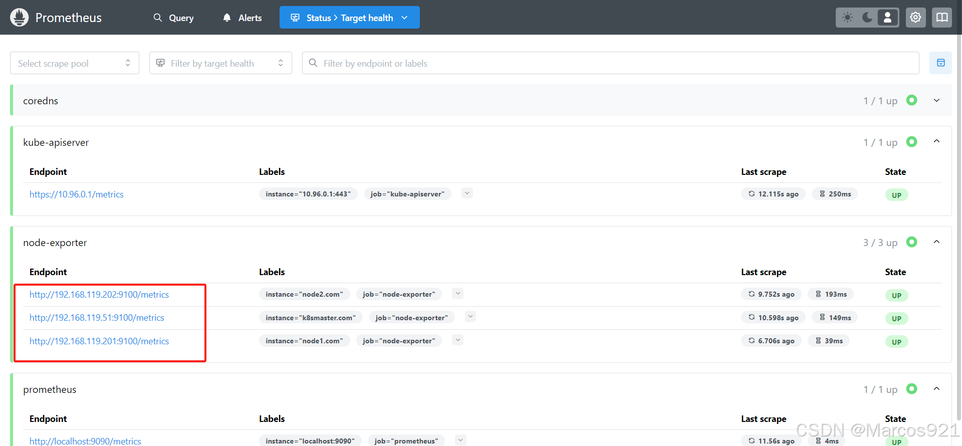Click the collapse all pools button
The width and height of the screenshot is (962, 446).
[940, 63]
